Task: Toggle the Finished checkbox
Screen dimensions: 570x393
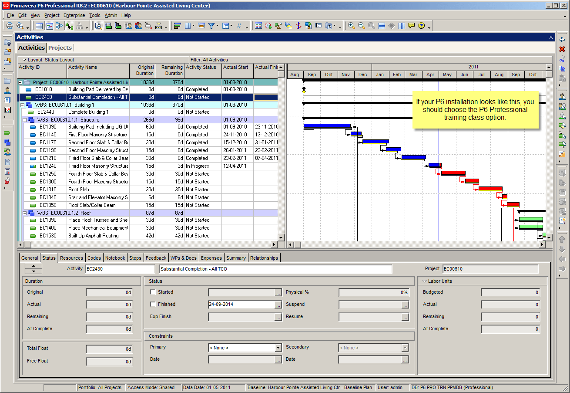Action: coord(153,305)
